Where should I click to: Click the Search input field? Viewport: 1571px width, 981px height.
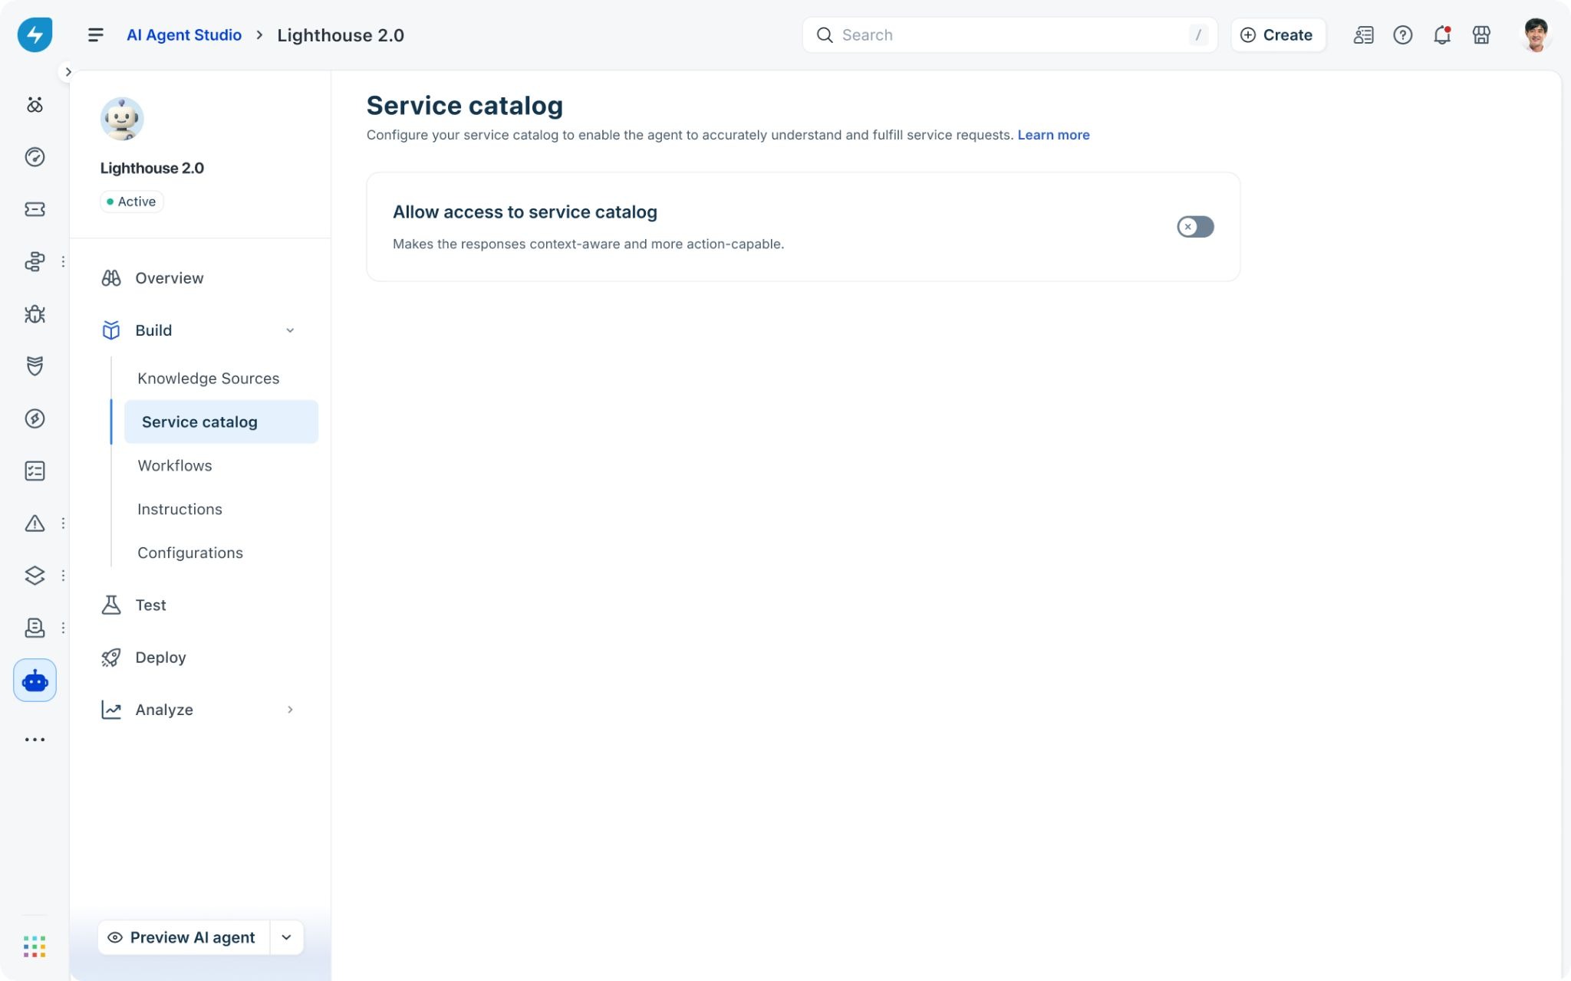pos(1009,35)
